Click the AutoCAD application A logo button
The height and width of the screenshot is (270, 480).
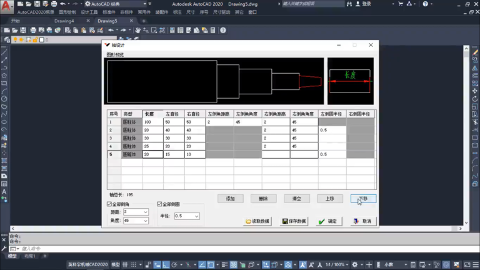click(6, 6)
